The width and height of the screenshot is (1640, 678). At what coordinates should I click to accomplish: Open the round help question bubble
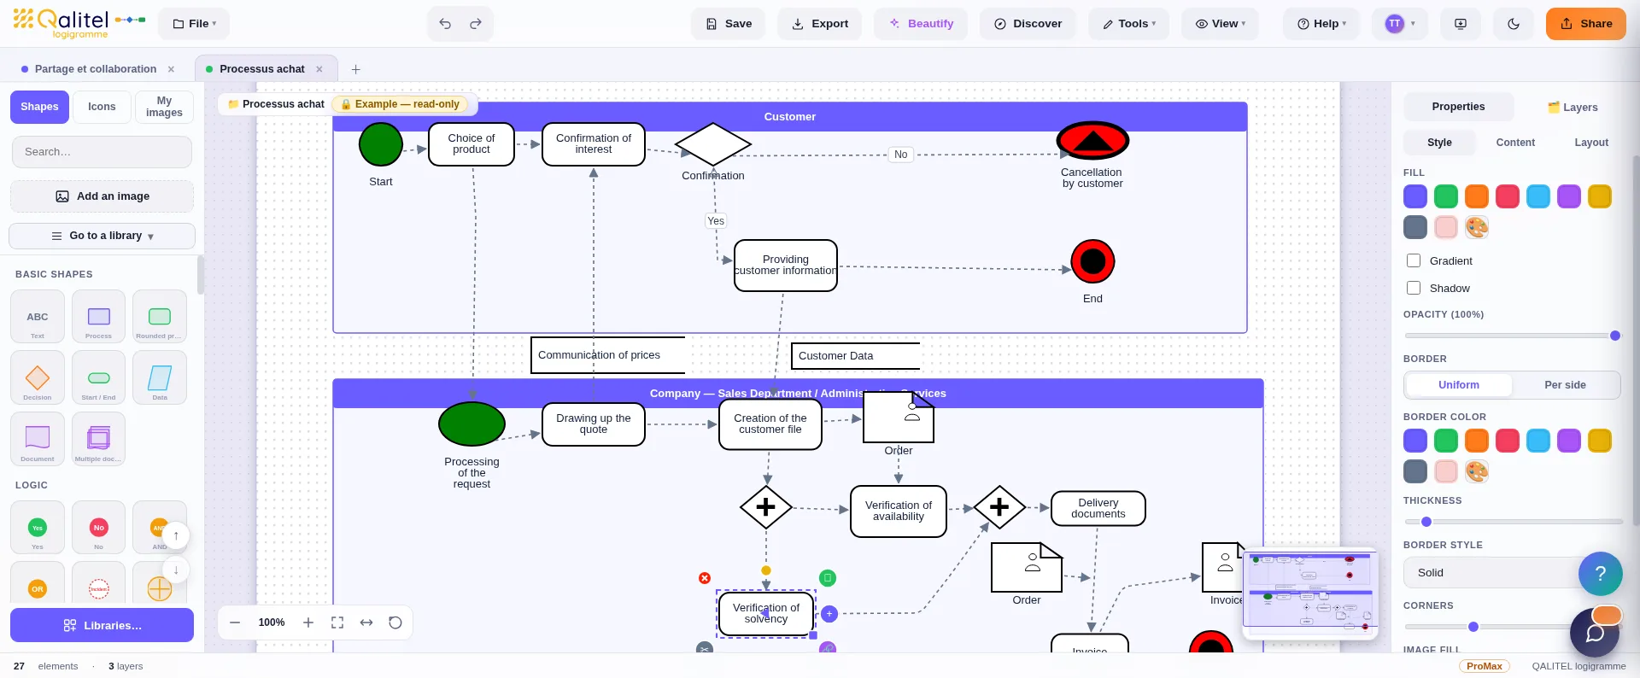(1601, 574)
